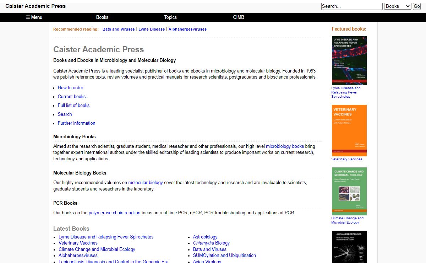
Task: Click the Lyme Disease book cover thumbnail
Action: 349,60
